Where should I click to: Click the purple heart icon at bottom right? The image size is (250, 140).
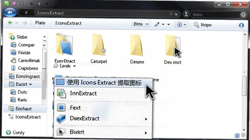tap(243, 135)
